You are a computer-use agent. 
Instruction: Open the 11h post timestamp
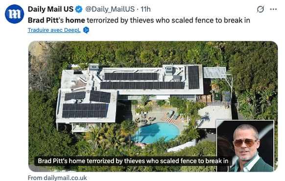(145, 9)
